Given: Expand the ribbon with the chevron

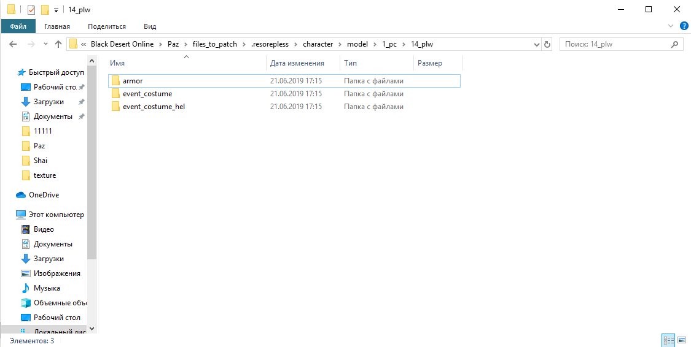Looking at the screenshot, I should click(671, 26).
